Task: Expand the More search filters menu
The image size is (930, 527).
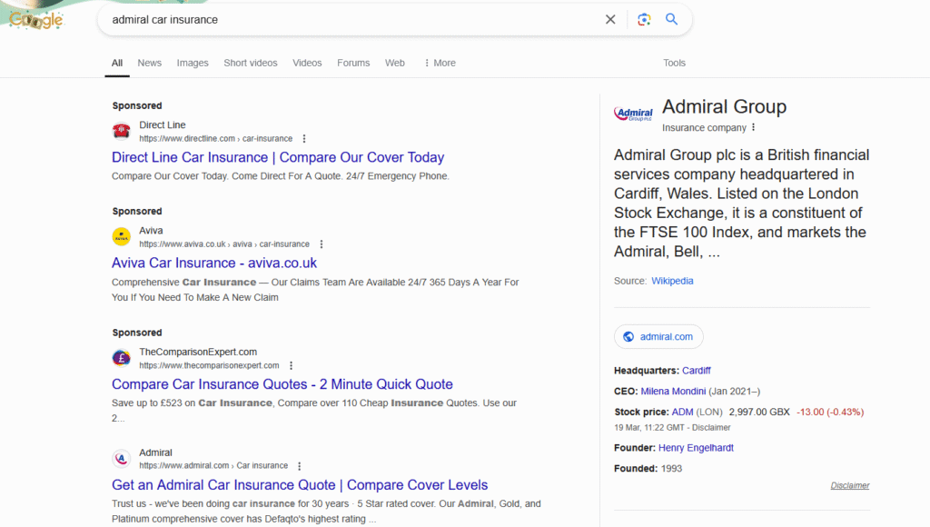Action: [x=440, y=63]
